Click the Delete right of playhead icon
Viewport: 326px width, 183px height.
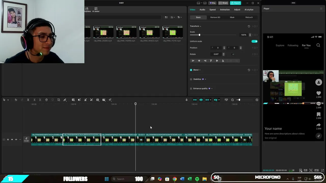pos(40,100)
